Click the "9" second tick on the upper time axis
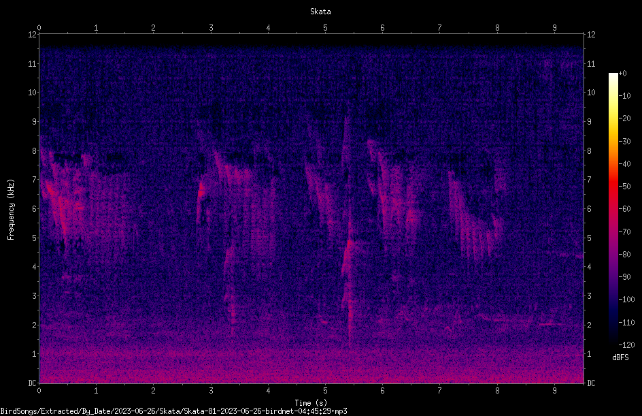 (x=555, y=28)
